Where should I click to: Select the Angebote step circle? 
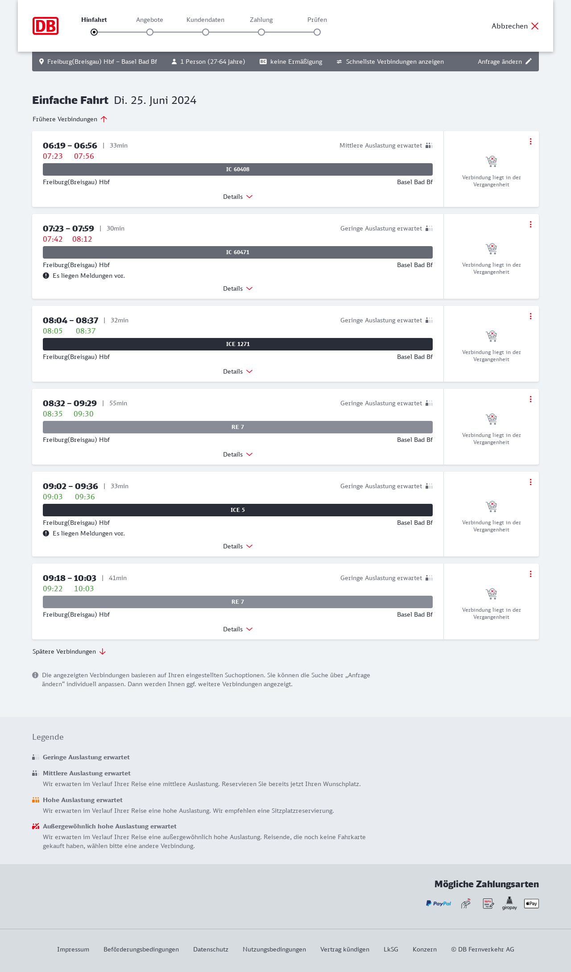150,32
